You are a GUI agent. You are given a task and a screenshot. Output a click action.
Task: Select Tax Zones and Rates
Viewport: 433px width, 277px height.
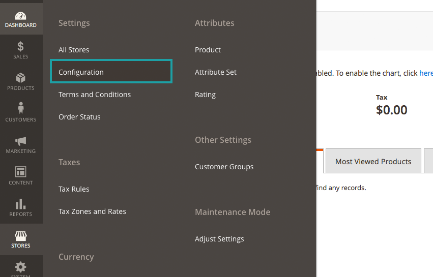point(92,211)
